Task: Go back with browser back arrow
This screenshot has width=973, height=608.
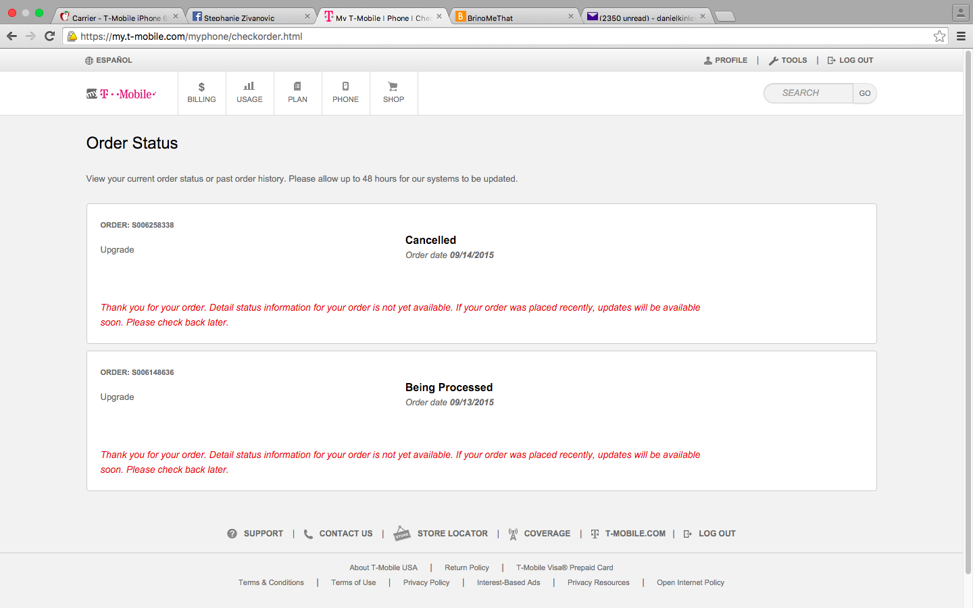Action: 11,36
